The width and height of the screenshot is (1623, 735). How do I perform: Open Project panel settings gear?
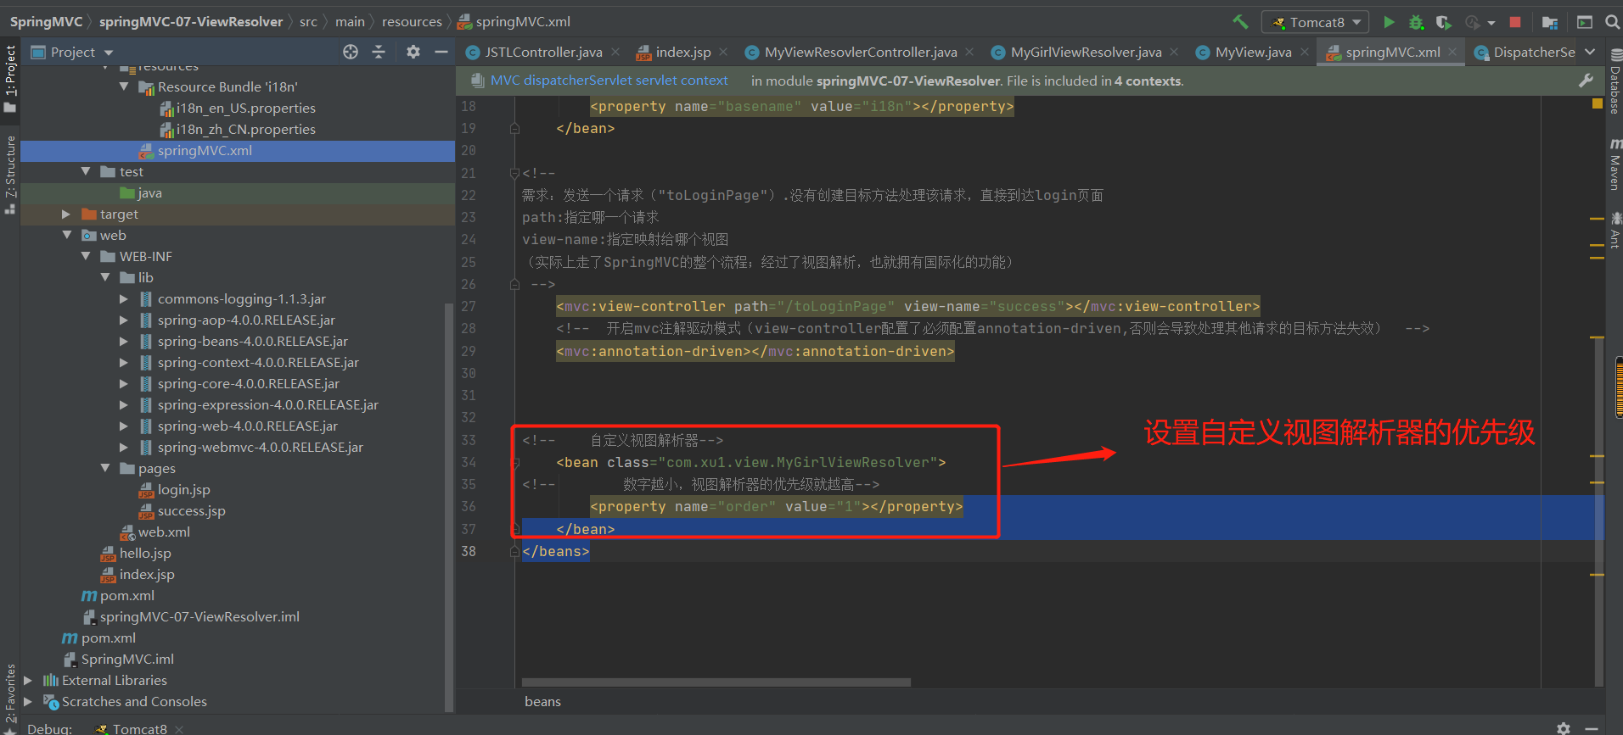coord(413,52)
